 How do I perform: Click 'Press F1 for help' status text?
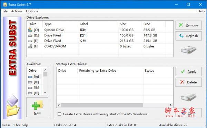click(15, 125)
